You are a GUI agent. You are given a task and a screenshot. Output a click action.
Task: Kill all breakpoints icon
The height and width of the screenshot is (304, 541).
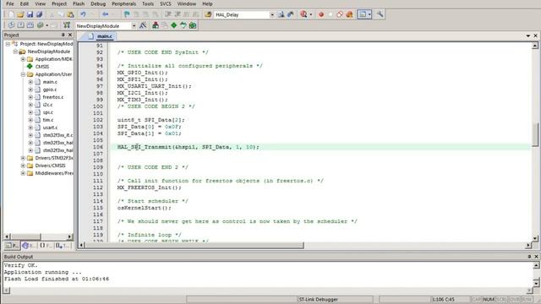tap(349, 14)
